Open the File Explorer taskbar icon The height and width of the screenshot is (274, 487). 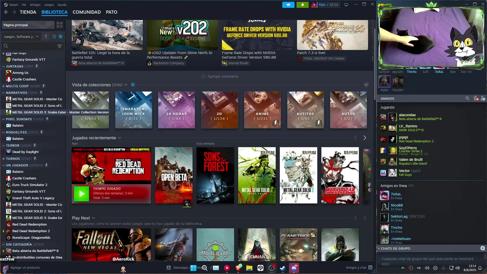(x=249, y=268)
